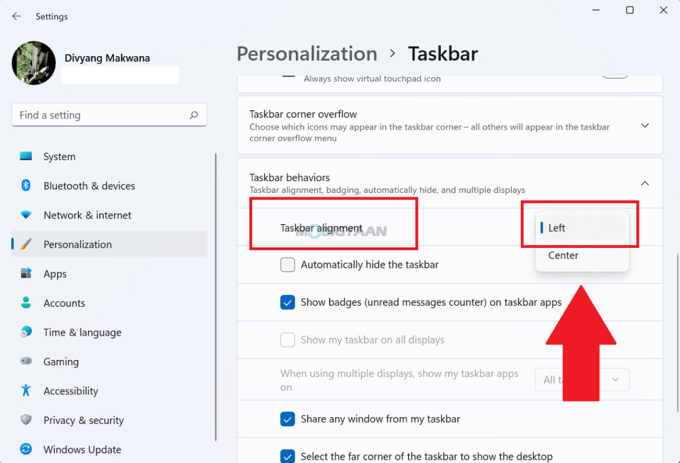The height and width of the screenshot is (463, 680).
Task: Choose Center taskbar alignment
Action: point(562,255)
